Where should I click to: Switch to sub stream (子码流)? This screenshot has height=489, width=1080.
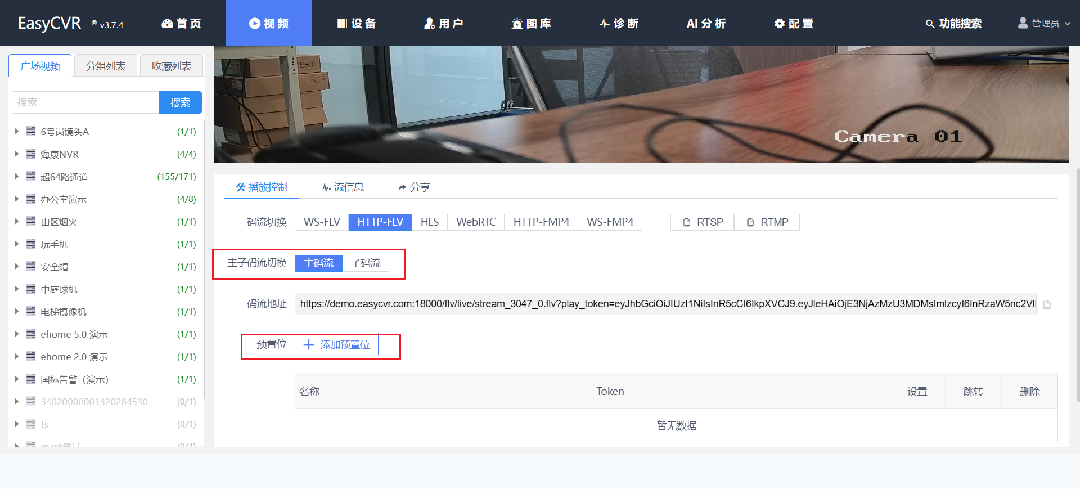[x=366, y=263]
